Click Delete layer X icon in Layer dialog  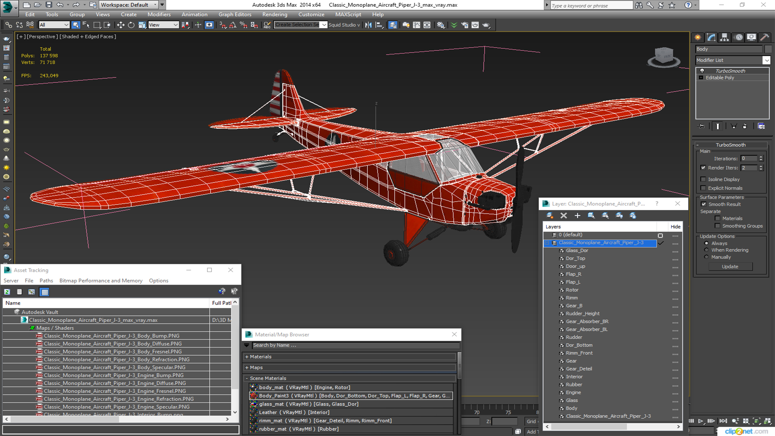coord(564,216)
